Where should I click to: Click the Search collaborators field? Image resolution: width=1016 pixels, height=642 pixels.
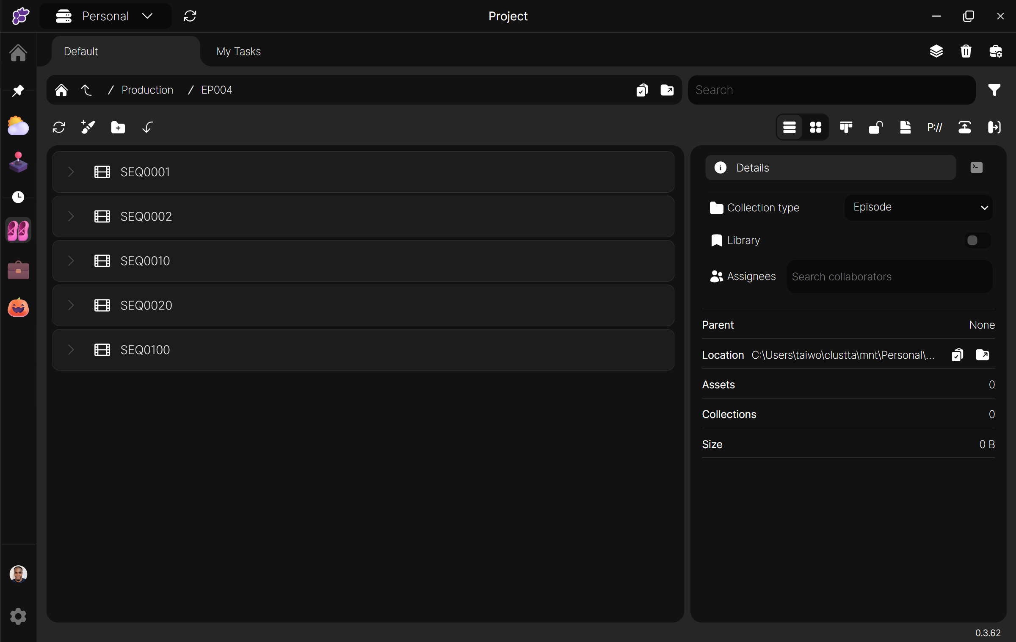(x=889, y=277)
